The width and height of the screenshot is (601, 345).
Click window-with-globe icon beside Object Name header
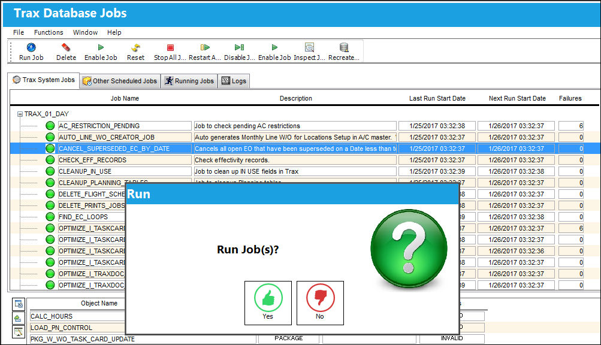pyautogui.click(x=19, y=304)
